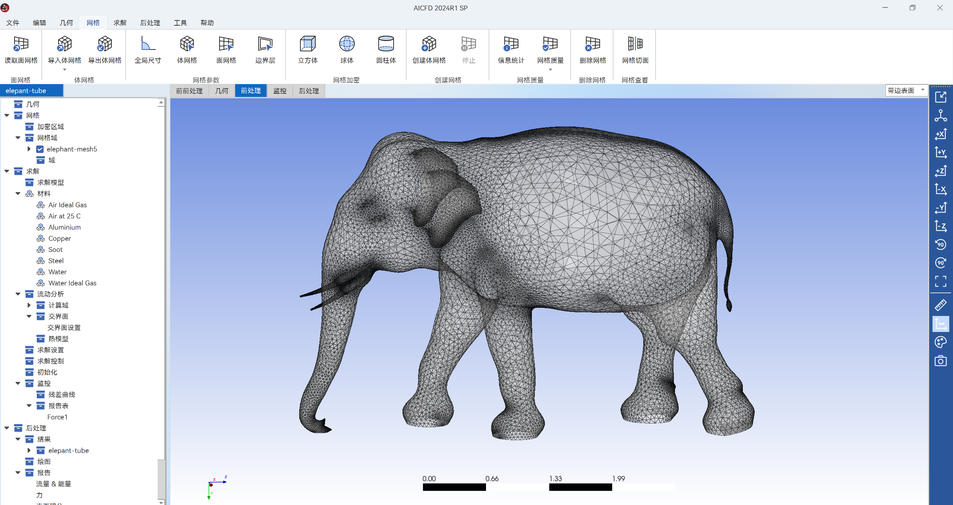Collapse the 材料 materials tree node

point(18,194)
